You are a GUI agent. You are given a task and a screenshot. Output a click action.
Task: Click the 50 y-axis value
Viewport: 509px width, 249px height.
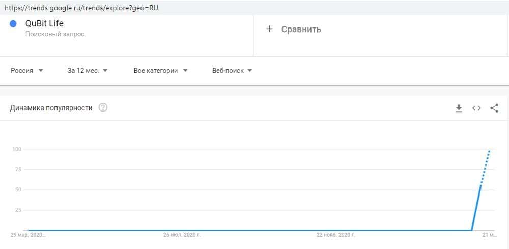coord(18,189)
